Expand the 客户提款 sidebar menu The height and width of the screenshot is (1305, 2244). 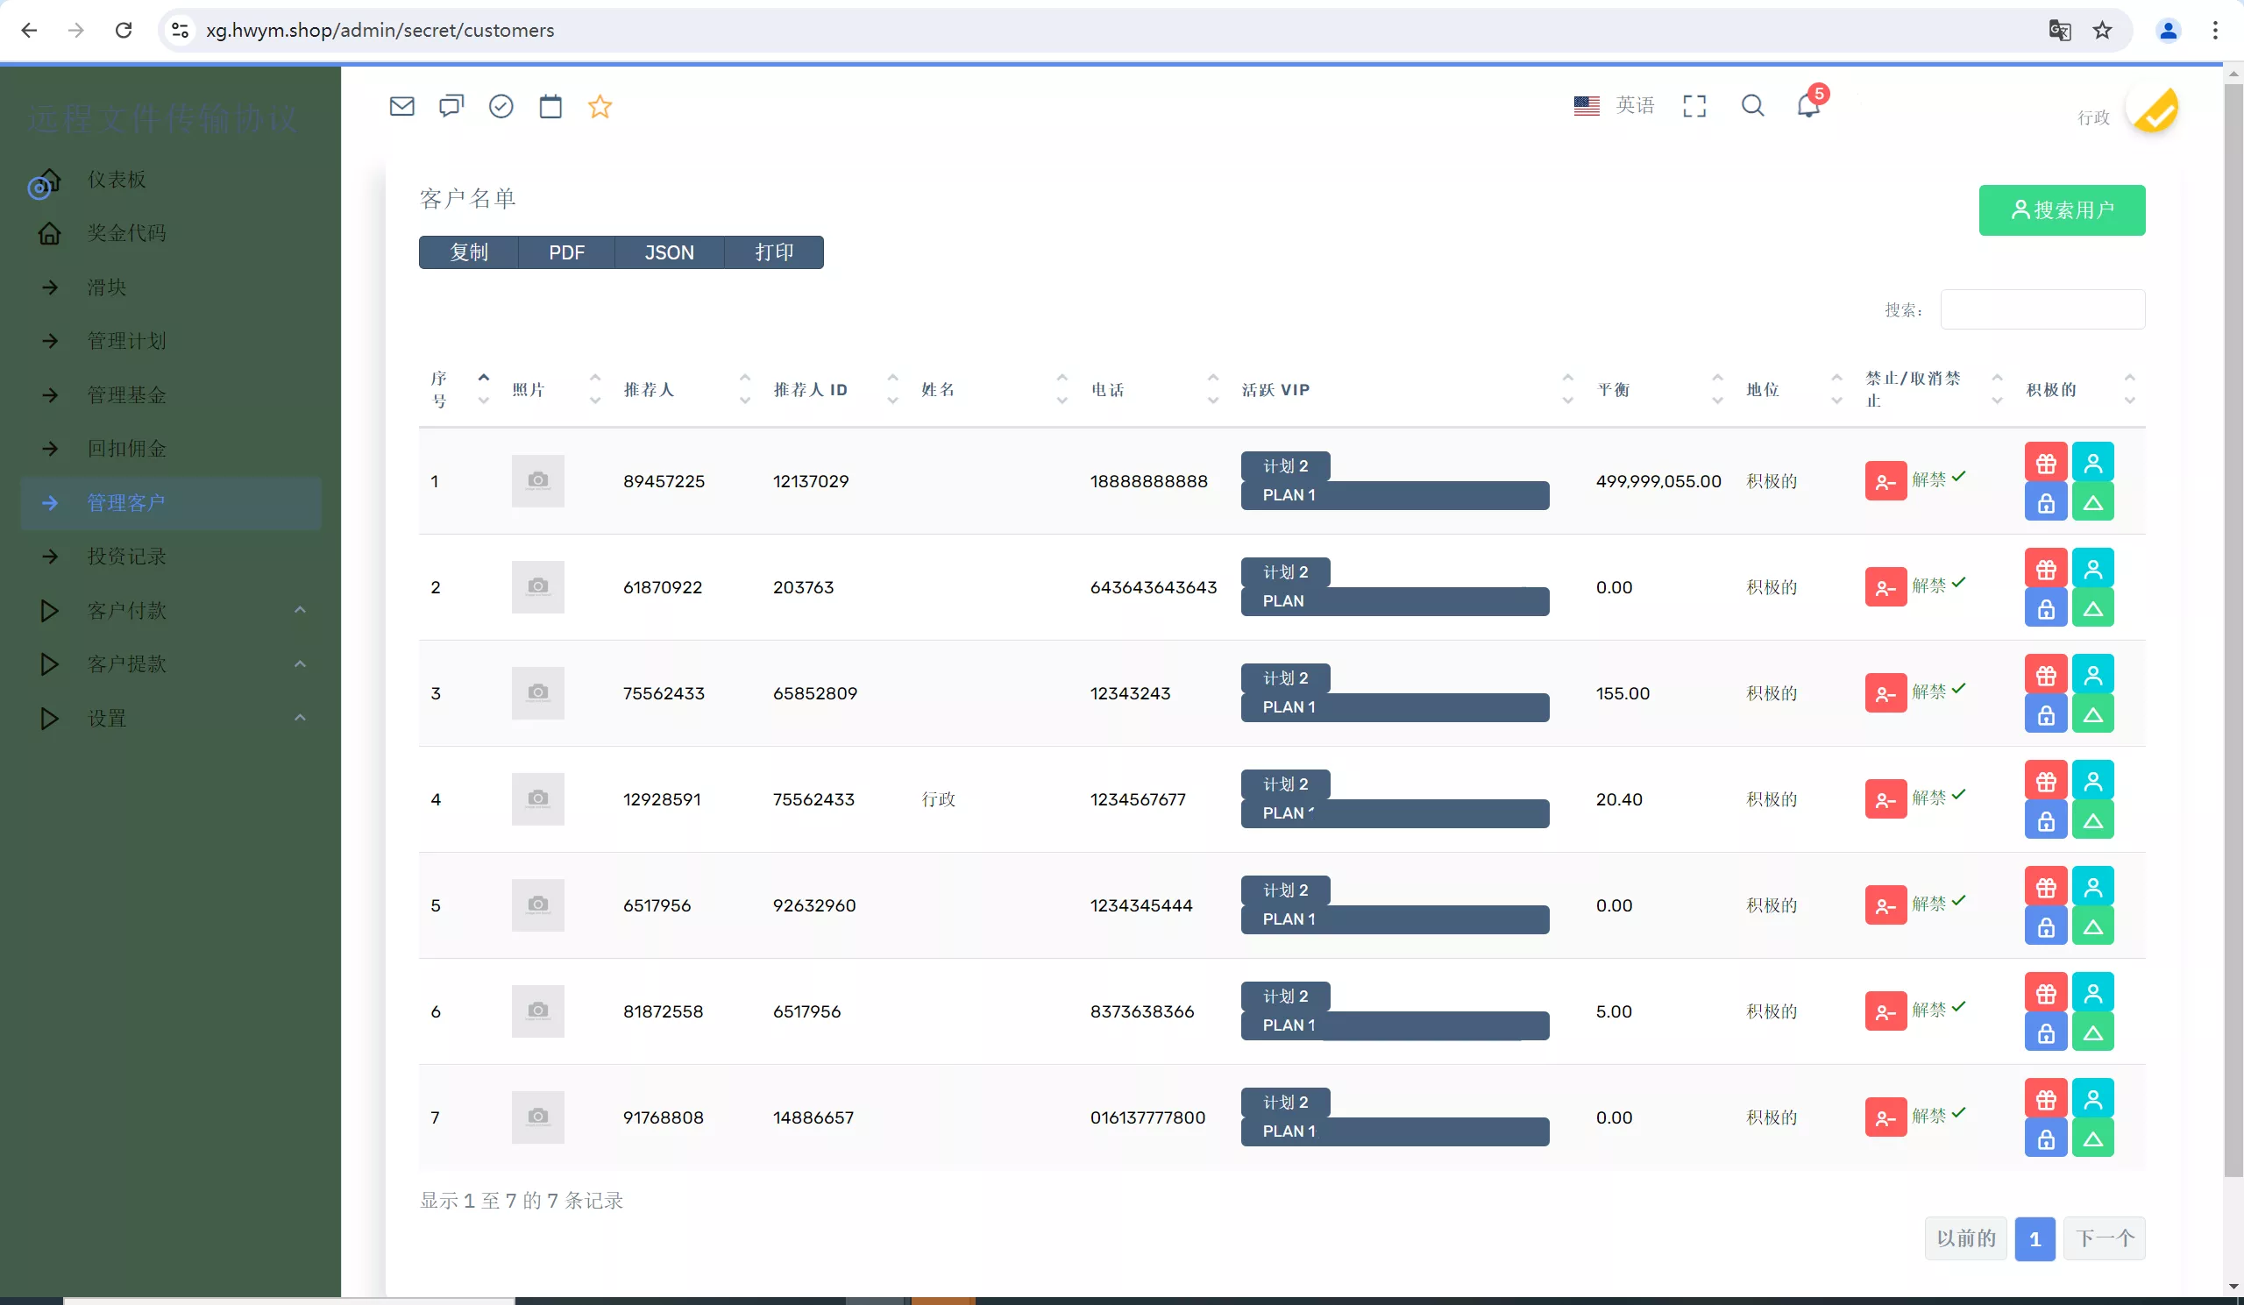[x=126, y=664]
